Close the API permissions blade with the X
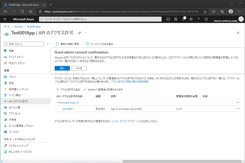The width and height of the screenshot is (245, 163). 238,33
